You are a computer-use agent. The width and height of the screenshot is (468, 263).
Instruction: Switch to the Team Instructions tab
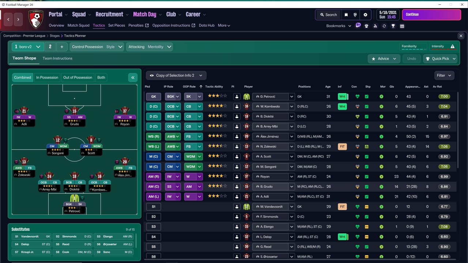coord(57,58)
